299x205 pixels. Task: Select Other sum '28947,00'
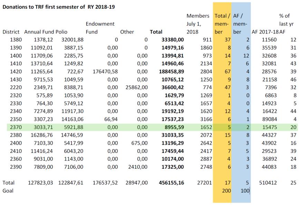136,183
